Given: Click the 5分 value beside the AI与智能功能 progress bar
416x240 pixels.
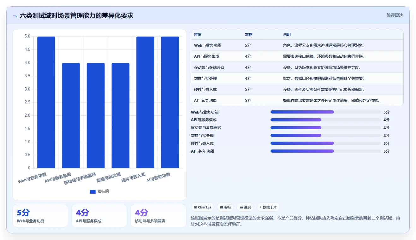Looking at the screenshot, I should coord(386,151).
